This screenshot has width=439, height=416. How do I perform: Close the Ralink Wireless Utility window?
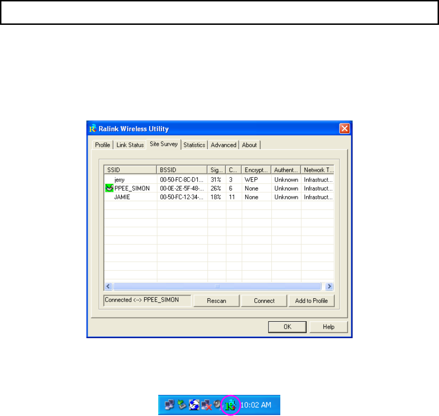(x=344, y=129)
